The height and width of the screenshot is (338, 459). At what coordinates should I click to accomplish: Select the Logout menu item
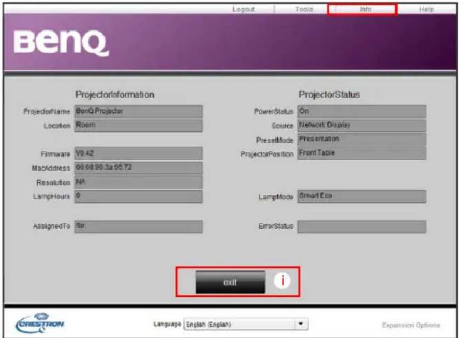click(244, 9)
